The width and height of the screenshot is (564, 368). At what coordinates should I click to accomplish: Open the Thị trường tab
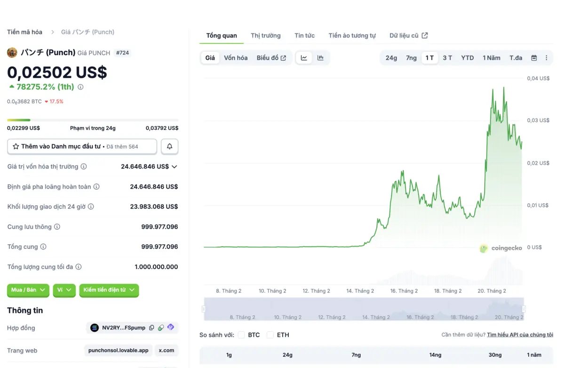(x=265, y=36)
